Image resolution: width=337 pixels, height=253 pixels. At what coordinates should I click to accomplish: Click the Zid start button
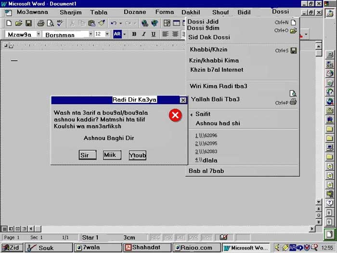12,248
